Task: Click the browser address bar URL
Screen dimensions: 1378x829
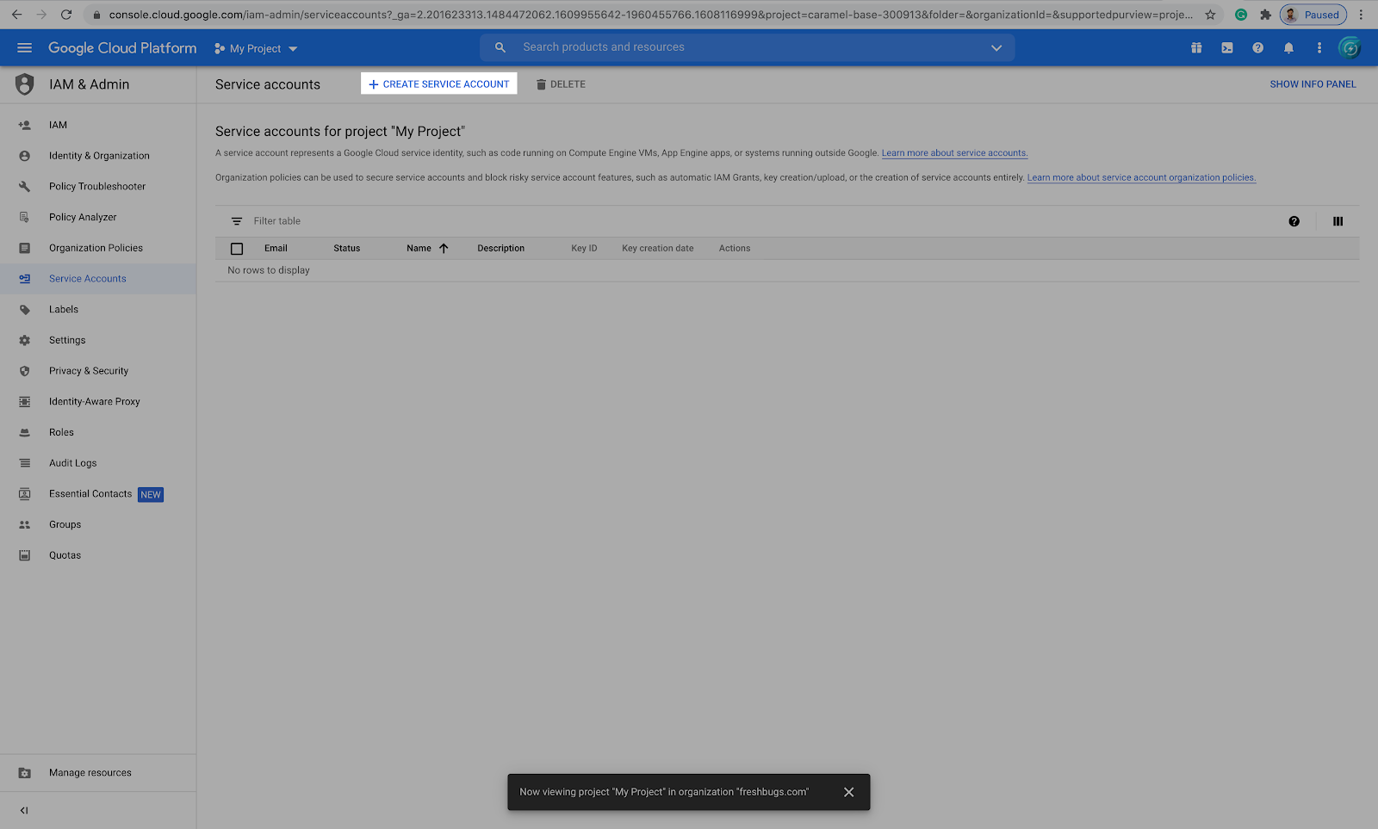Action: (x=650, y=15)
